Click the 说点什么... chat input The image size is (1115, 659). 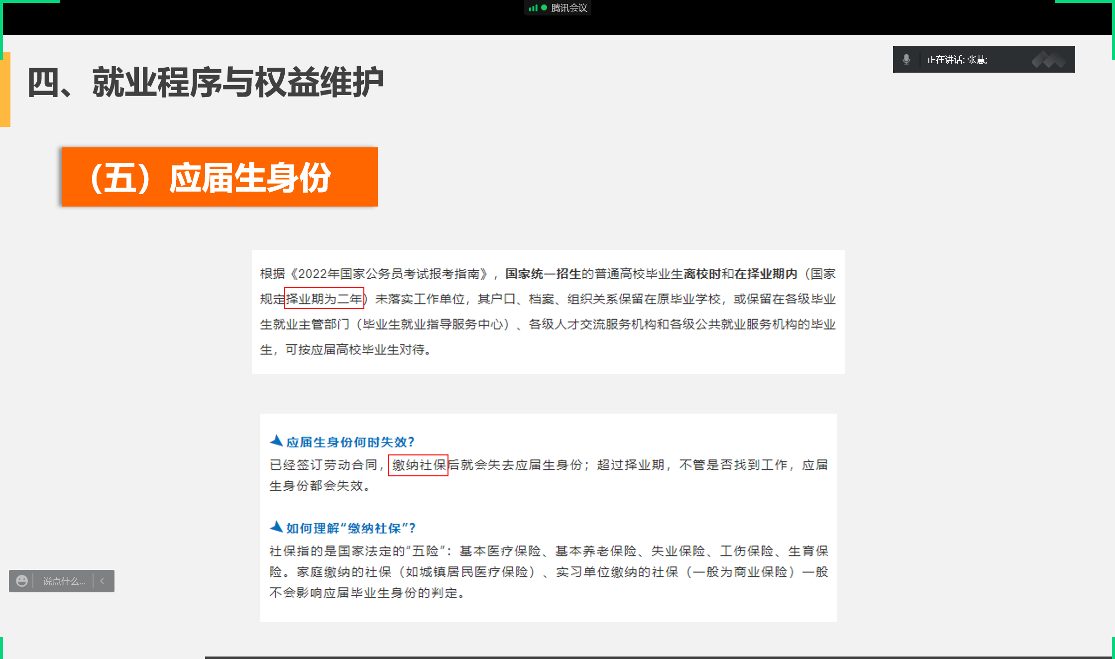[64, 581]
